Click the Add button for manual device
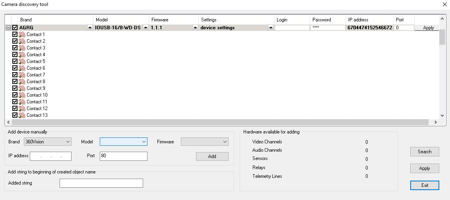This screenshot has width=450, height=200. point(212,156)
